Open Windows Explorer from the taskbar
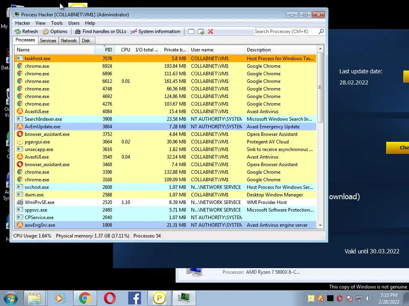This screenshot has width=409, height=306. click(x=34, y=298)
